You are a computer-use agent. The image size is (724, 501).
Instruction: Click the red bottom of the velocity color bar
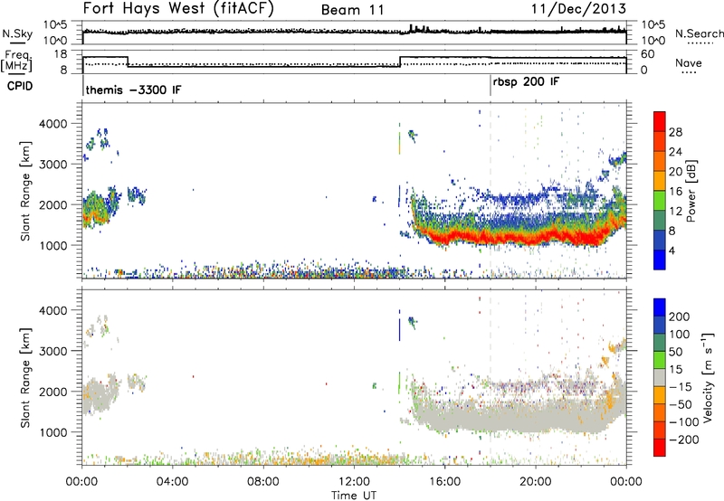click(x=660, y=448)
